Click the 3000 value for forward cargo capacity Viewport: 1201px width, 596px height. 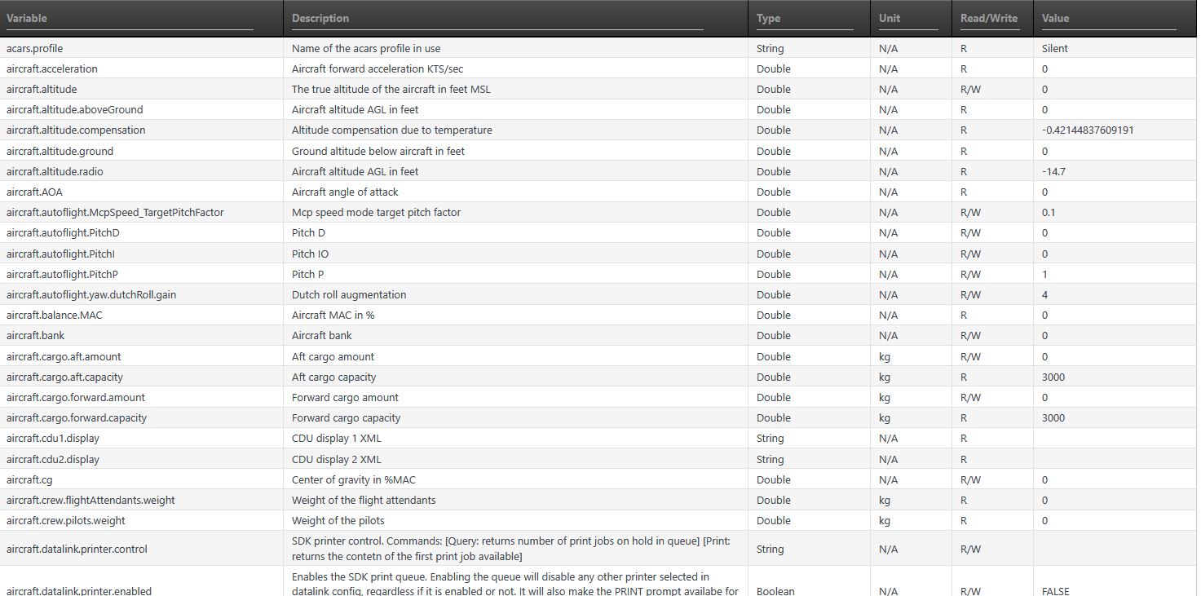(1053, 418)
